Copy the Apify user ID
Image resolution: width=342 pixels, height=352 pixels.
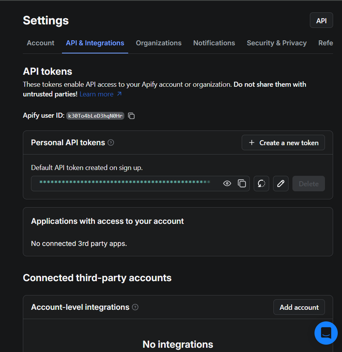pyautogui.click(x=131, y=116)
